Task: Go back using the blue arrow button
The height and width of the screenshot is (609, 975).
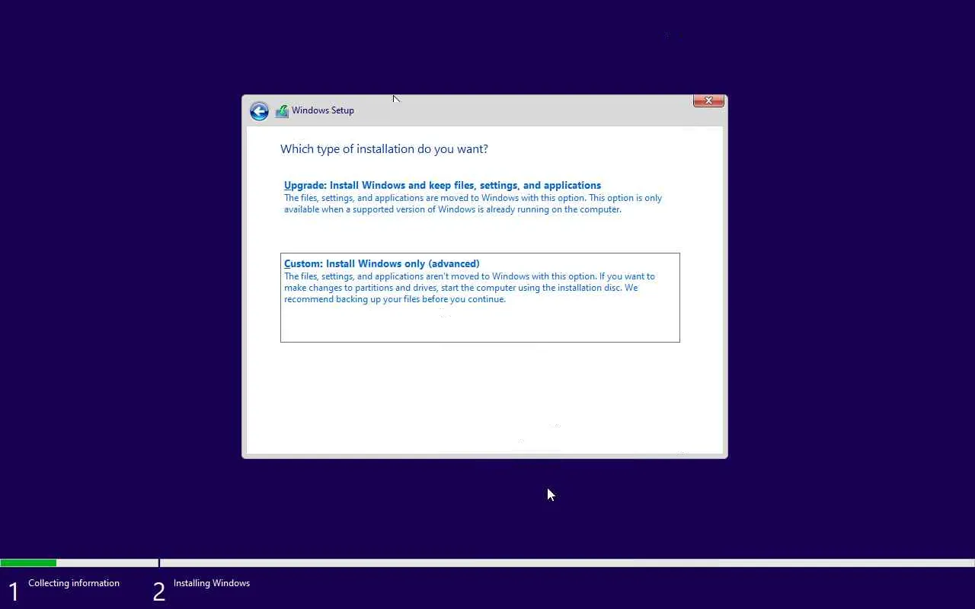Action: pyautogui.click(x=259, y=111)
